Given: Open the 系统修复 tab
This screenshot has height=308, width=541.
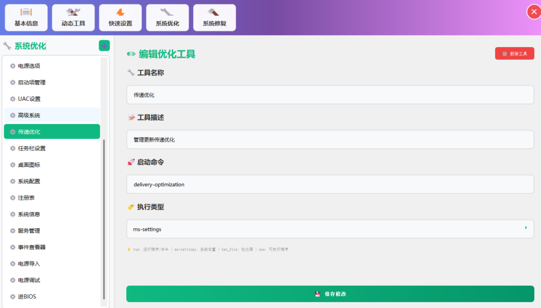Looking at the screenshot, I should point(214,18).
